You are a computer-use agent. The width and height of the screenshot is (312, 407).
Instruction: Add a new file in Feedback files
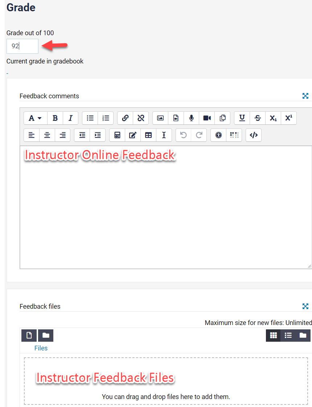29,335
